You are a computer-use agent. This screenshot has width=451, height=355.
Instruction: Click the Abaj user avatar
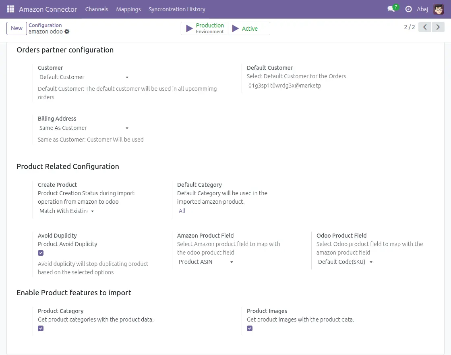[439, 9]
